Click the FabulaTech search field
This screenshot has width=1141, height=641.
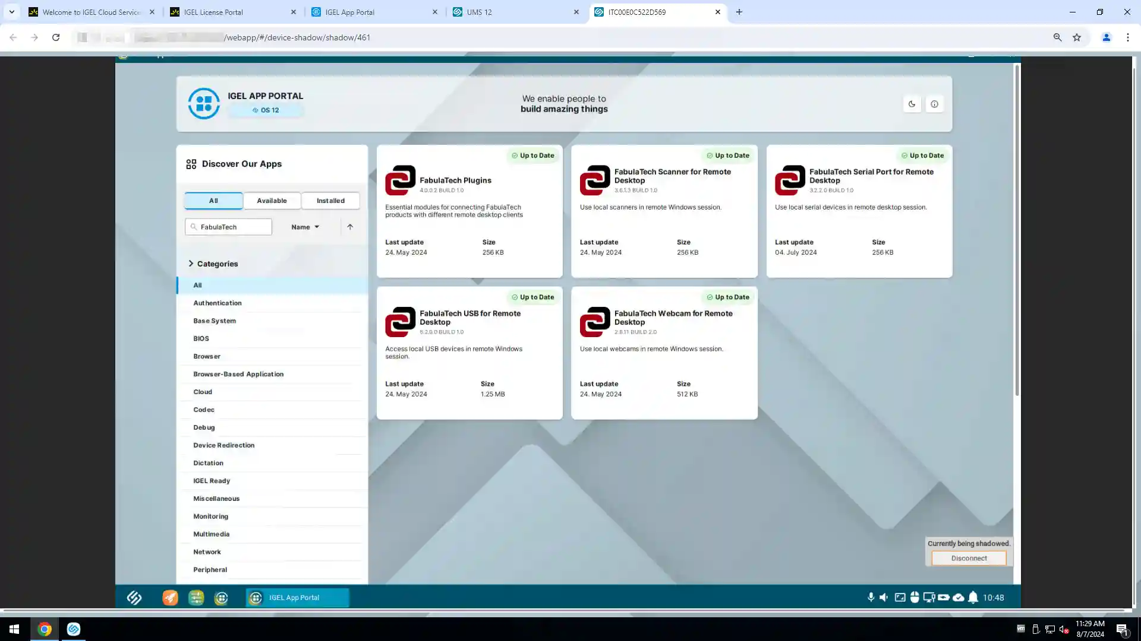[233, 227]
